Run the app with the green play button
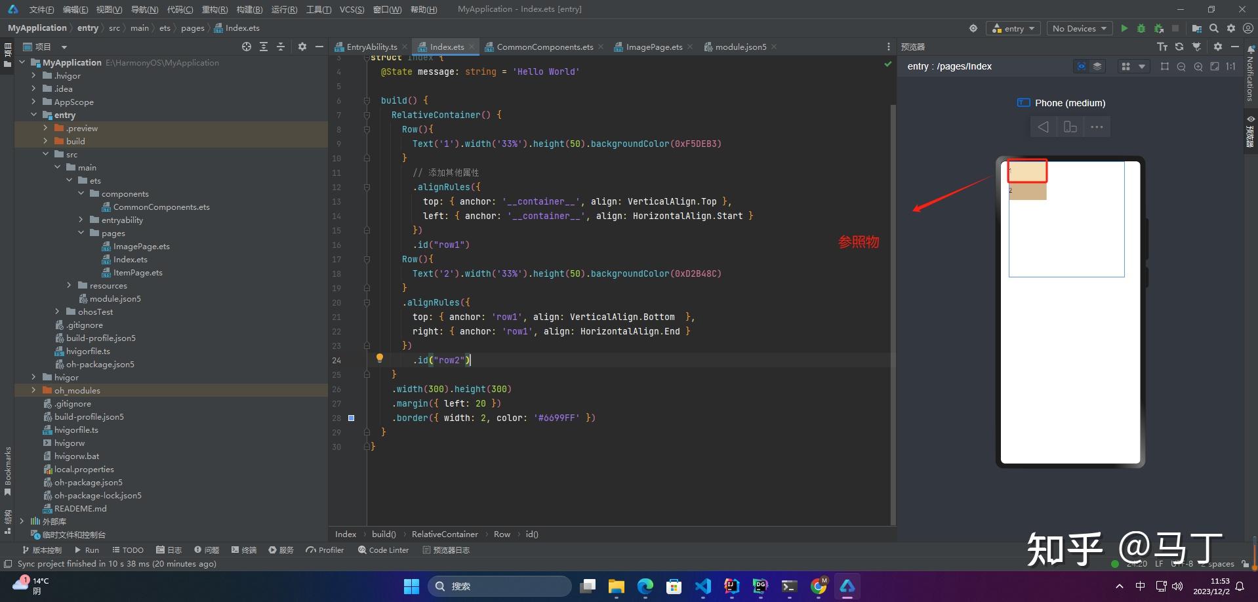This screenshot has height=602, width=1258. coord(1124,28)
